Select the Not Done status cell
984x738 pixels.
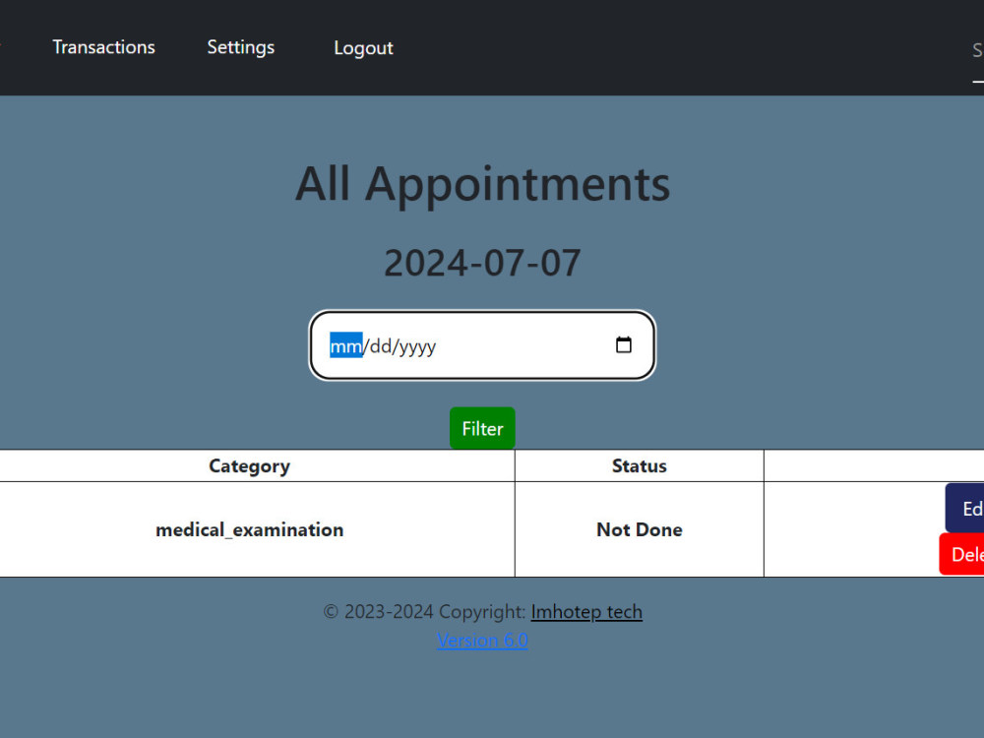(640, 529)
